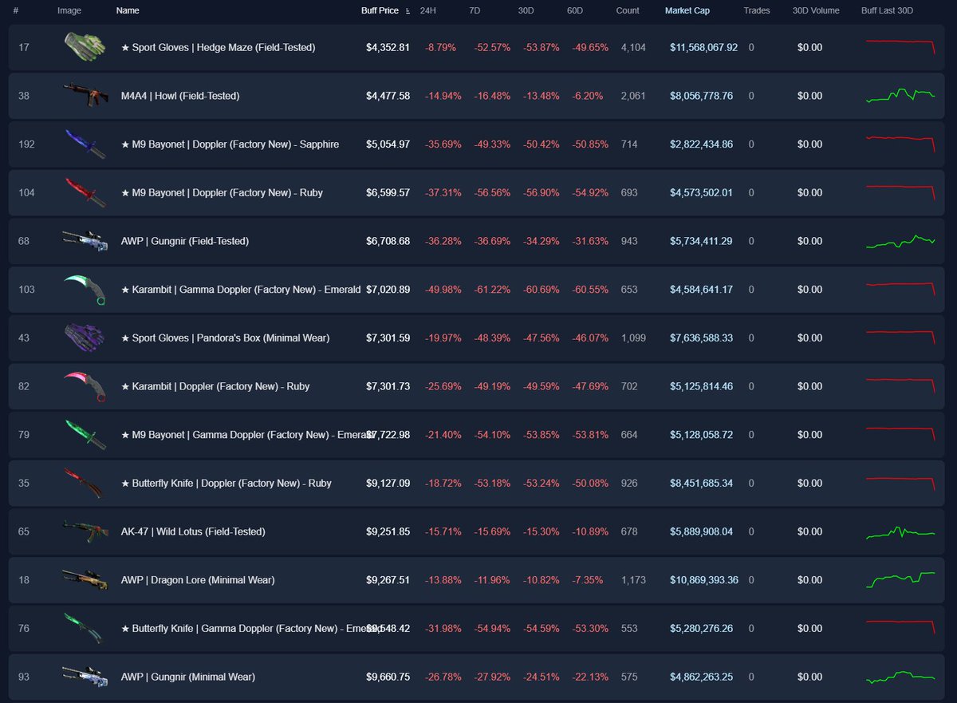This screenshot has width=957, height=703.
Task: Open Karambit Doppler Ruby knife image
Action: click(x=85, y=386)
